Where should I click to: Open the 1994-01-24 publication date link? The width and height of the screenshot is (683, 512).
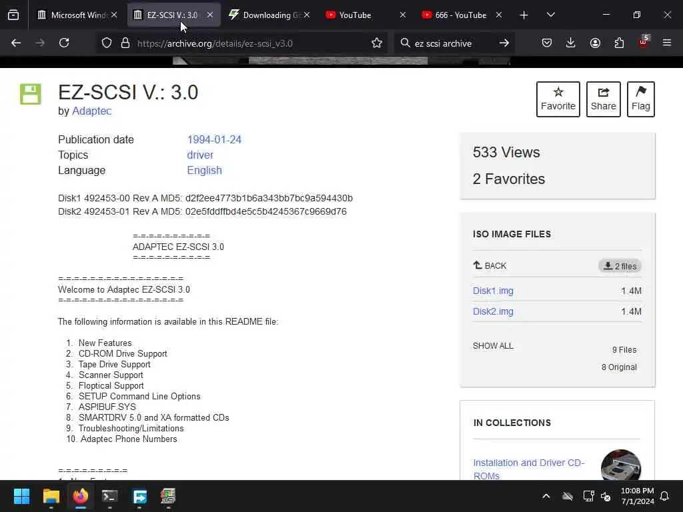coord(214,139)
